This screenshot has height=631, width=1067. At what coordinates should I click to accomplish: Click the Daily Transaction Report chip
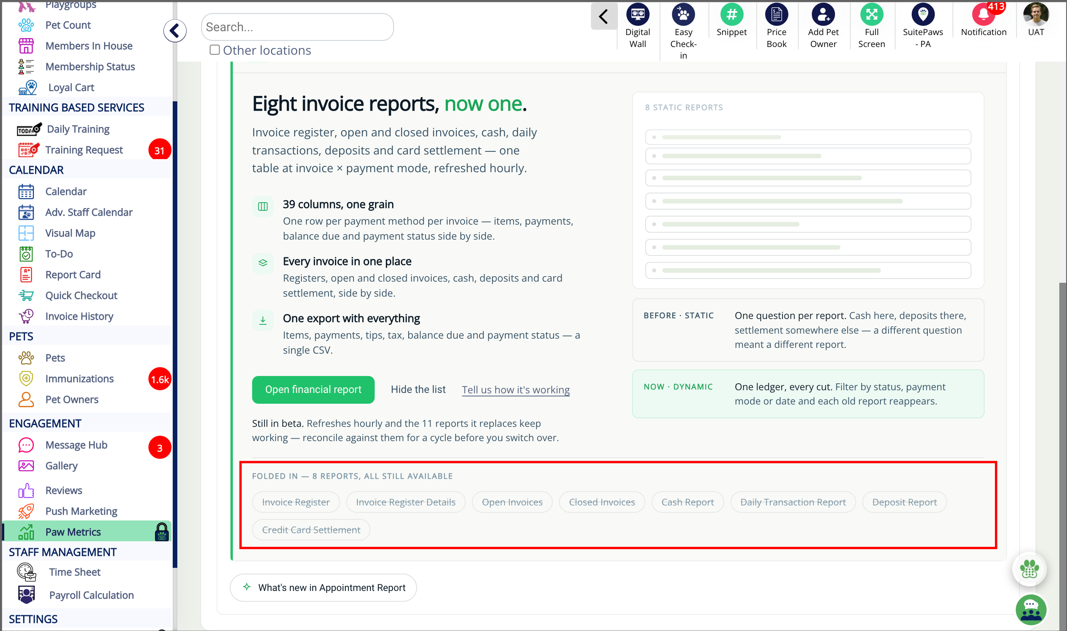(x=793, y=502)
